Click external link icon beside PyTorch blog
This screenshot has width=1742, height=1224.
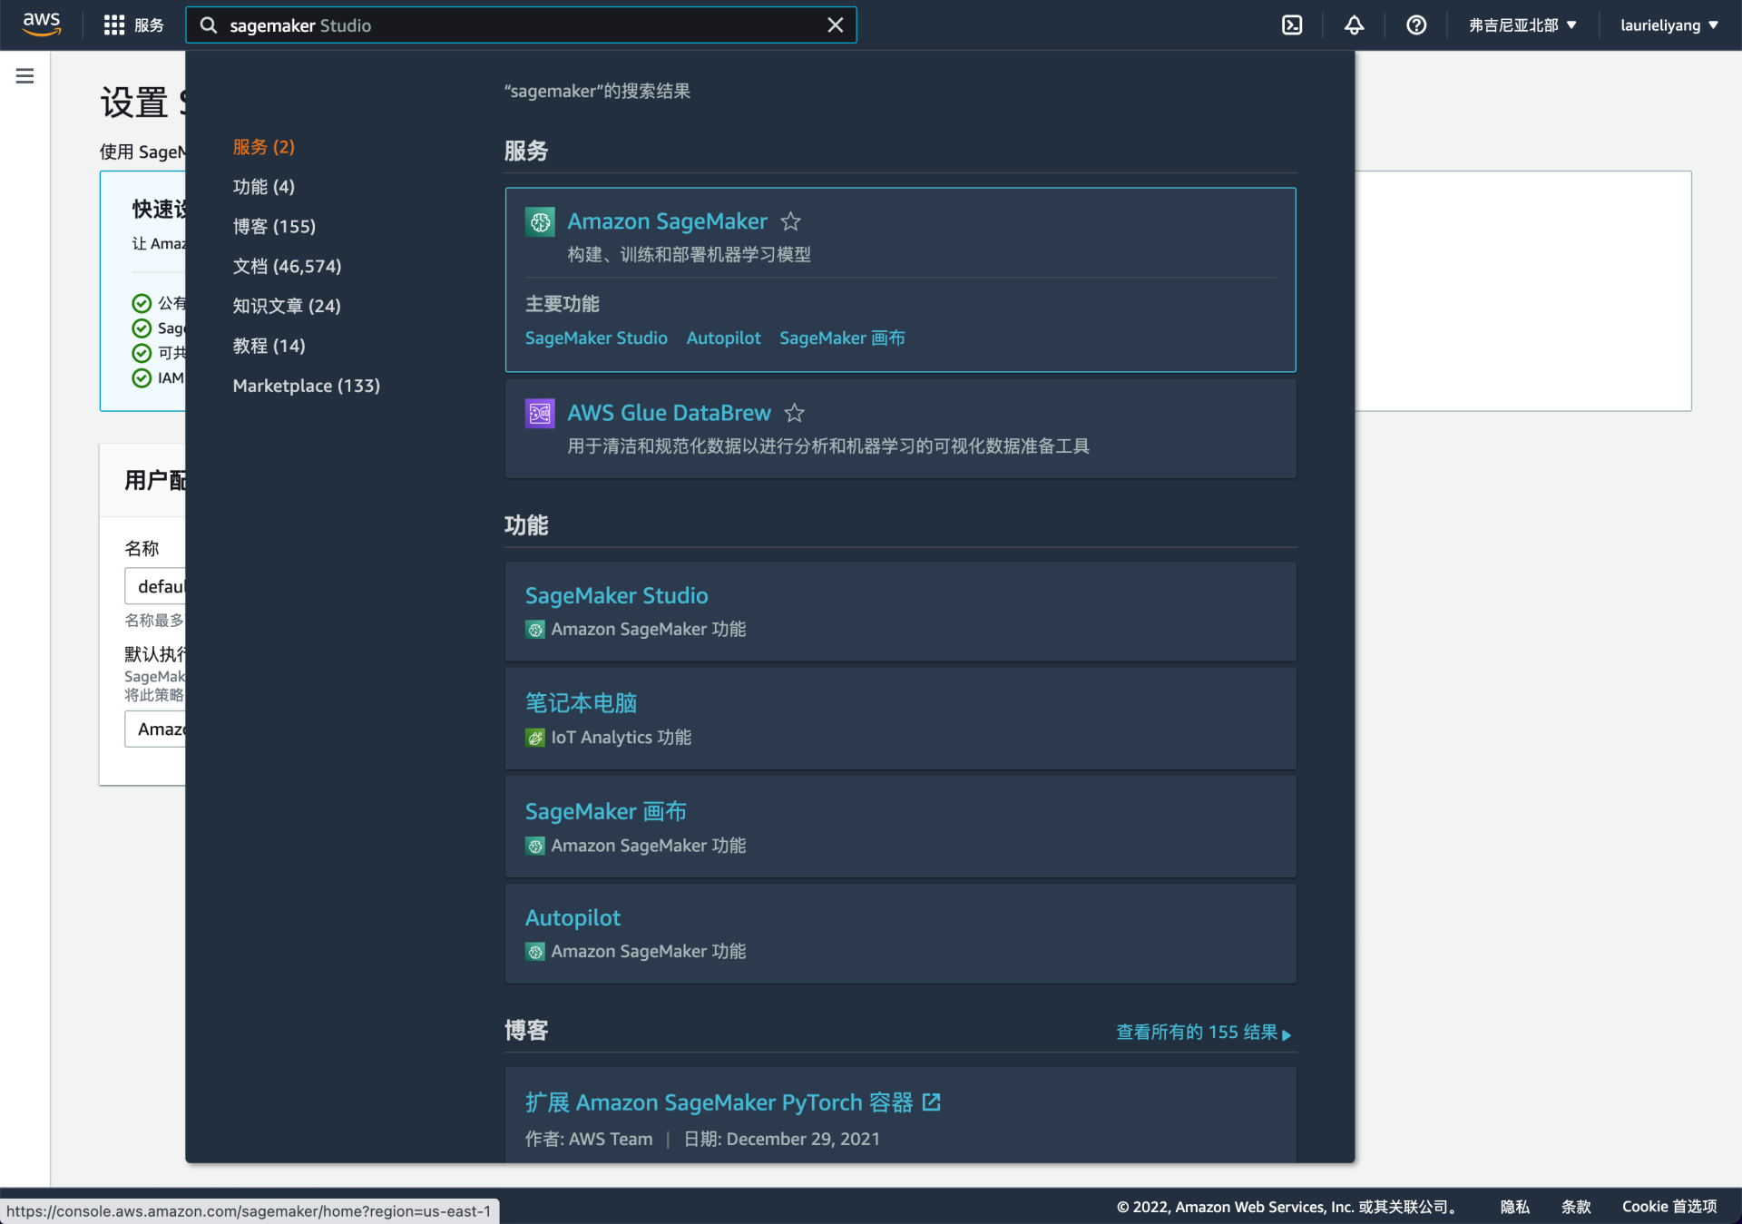[931, 1102]
